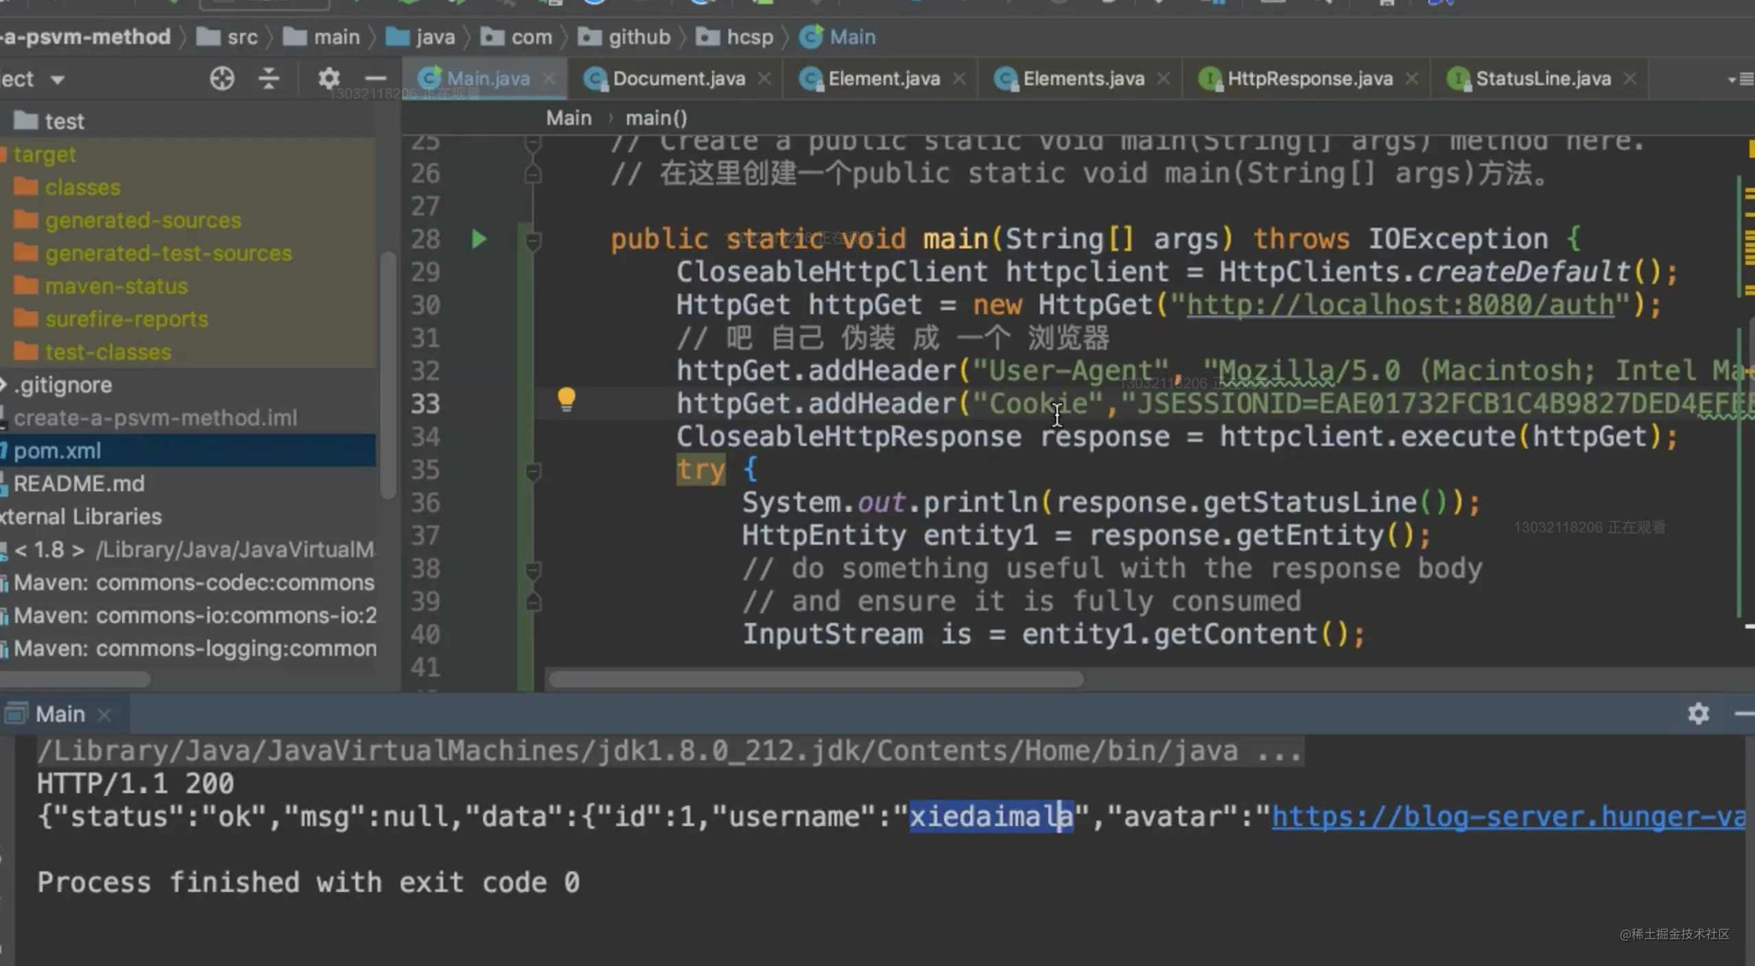Toggle fold marker at comment line 38
This screenshot has height=966, width=1755.
532,569
